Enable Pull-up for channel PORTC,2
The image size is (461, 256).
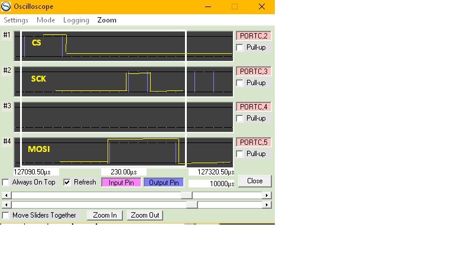pos(239,47)
